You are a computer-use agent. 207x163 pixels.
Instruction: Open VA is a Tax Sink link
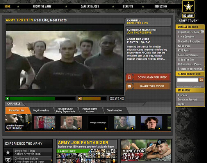point(186,60)
